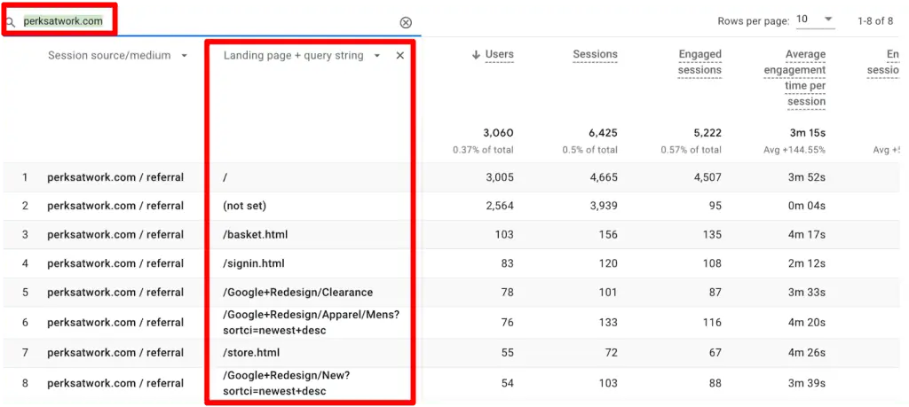Remove the Landing page + query string dimension
The image size is (909, 407).
click(400, 56)
